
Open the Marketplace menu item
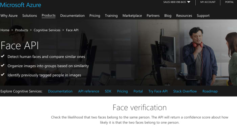click(x=132, y=15)
